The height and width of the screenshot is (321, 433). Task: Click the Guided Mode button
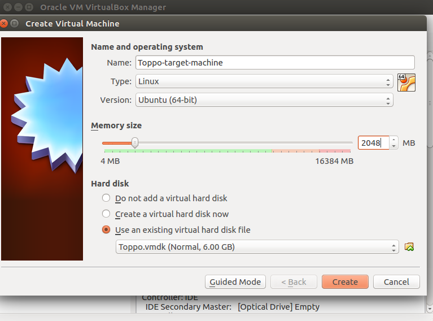[235, 282]
